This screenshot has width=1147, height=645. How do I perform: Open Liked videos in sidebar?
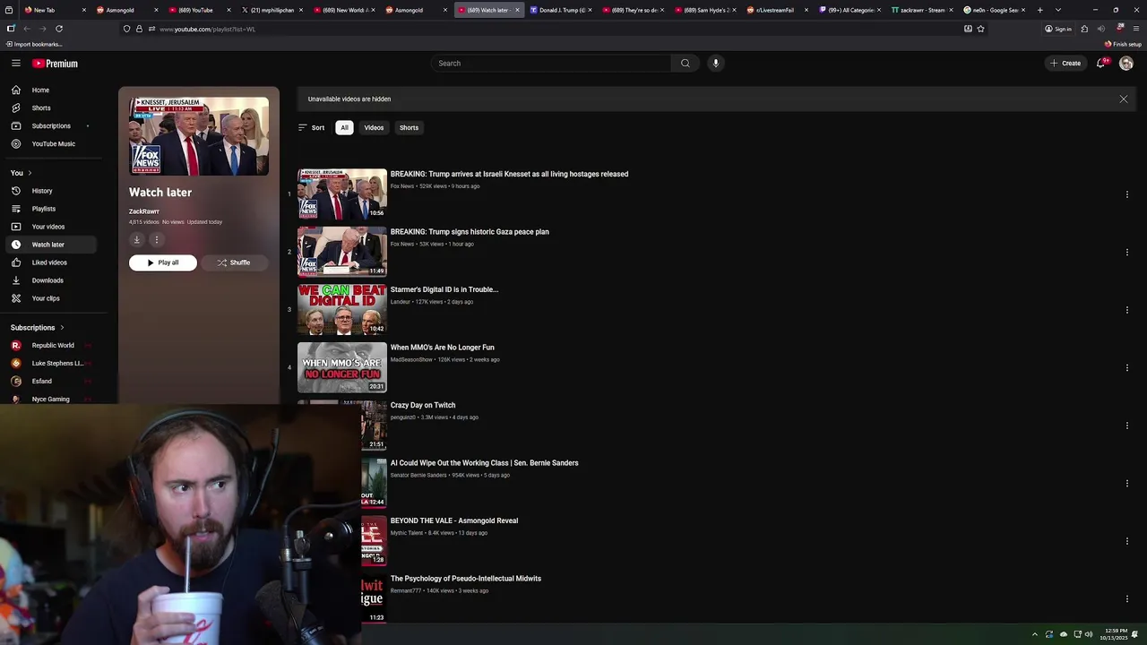(49, 262)
